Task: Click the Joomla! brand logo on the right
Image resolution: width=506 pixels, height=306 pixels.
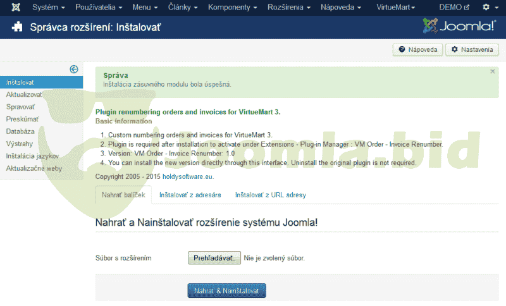Action: pos(459,27)
